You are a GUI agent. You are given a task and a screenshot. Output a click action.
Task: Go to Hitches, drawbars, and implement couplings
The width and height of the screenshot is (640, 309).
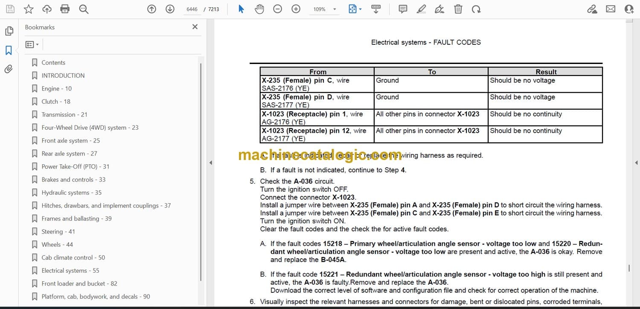[106, 206]
